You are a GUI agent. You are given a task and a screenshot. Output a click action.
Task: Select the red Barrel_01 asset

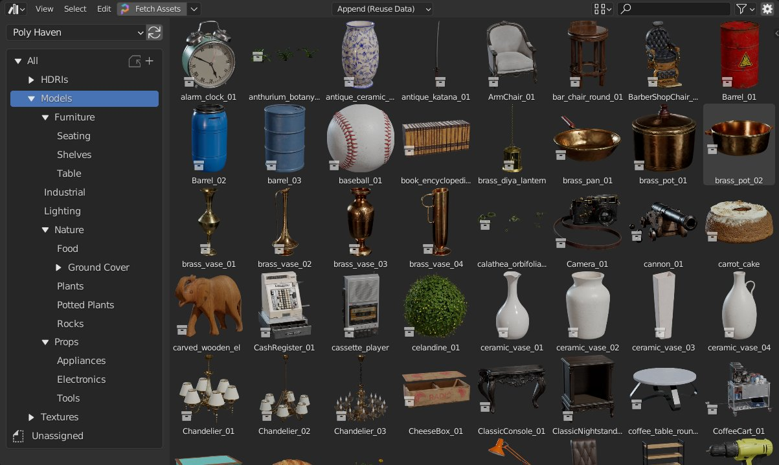[x=739, y=54]
